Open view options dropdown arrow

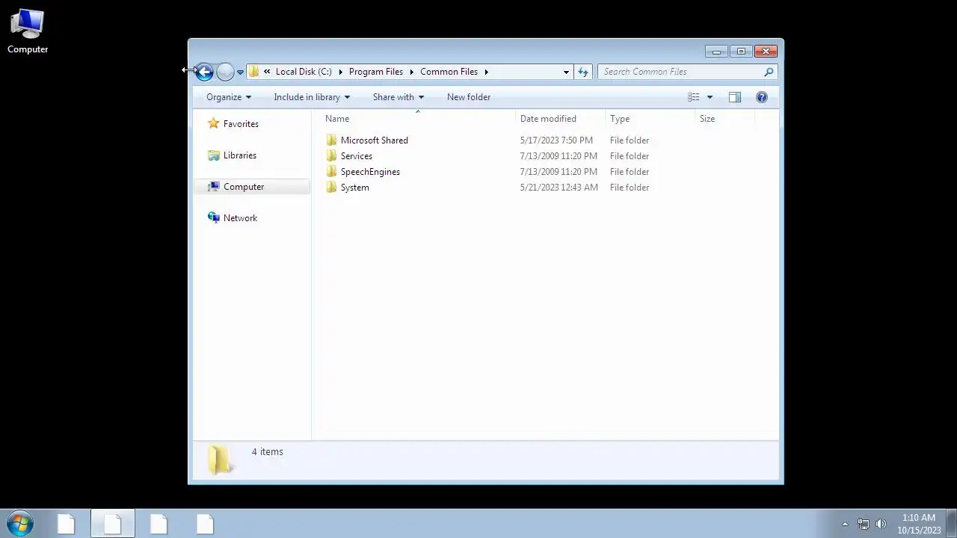[710, 97]
